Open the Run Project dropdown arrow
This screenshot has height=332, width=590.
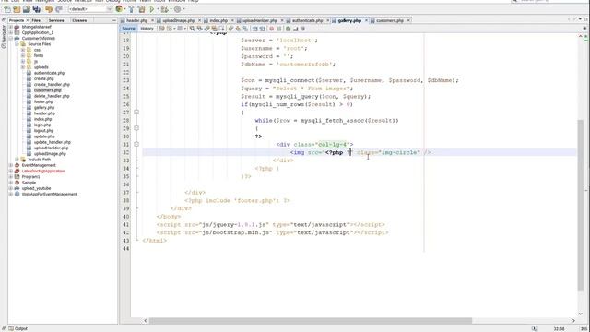(x=158, y=9)
